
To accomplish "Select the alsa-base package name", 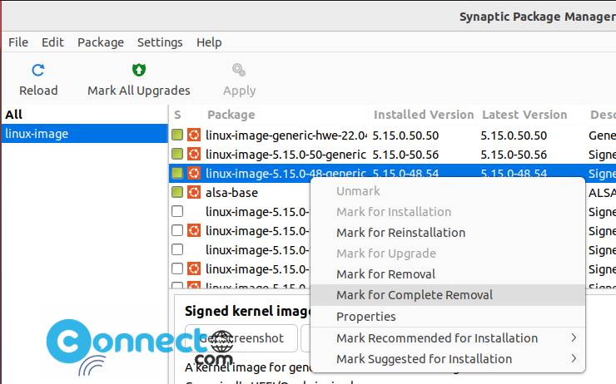I will [231, 193].
